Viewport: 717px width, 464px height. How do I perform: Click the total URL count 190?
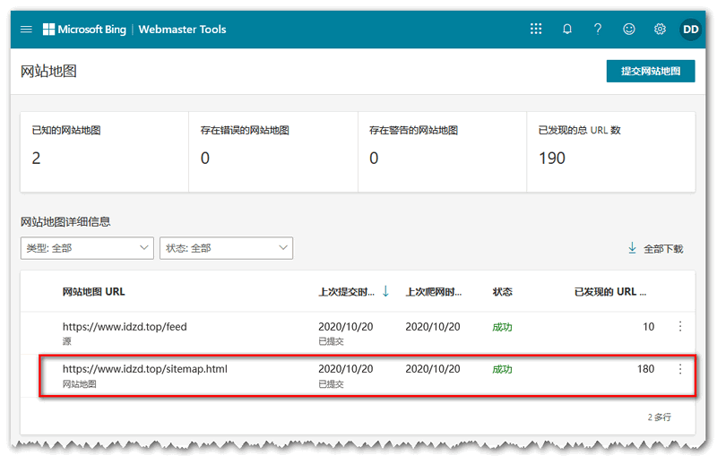pos(552,159)
